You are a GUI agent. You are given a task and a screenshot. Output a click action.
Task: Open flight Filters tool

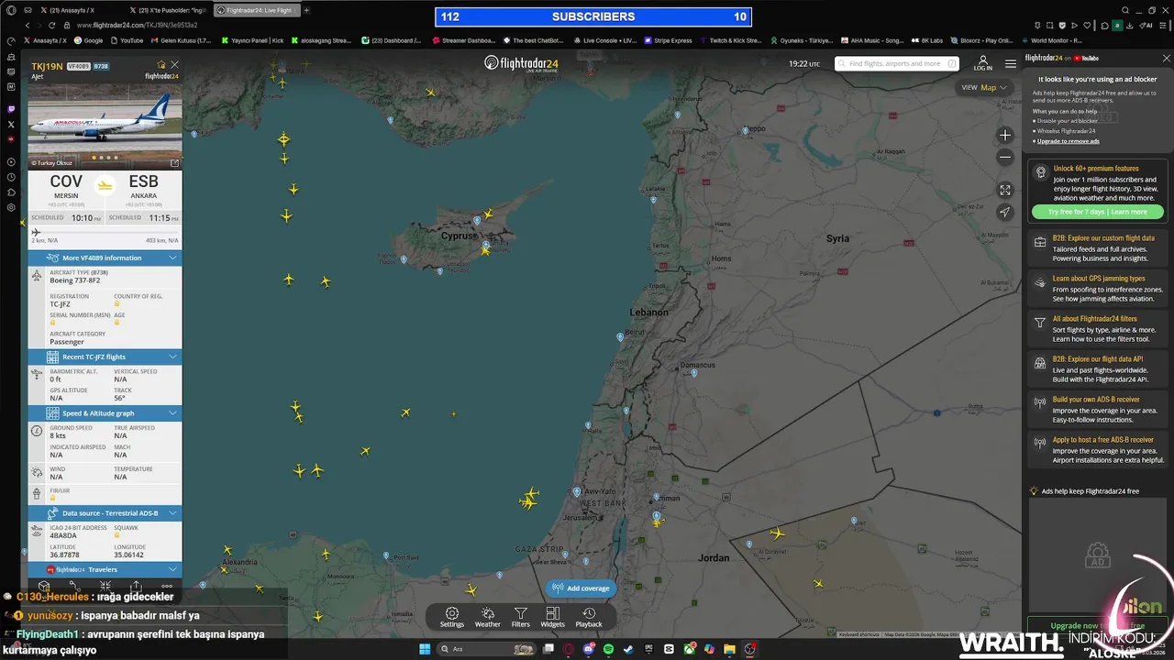click(x=520, y=617)
